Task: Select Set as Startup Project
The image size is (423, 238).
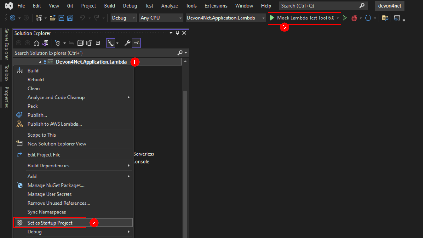Action: (x=50, y=223)
